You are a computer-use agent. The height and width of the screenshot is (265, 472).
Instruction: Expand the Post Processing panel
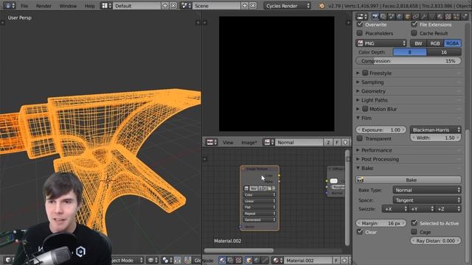pyautogui.click(x=380, y=159)
